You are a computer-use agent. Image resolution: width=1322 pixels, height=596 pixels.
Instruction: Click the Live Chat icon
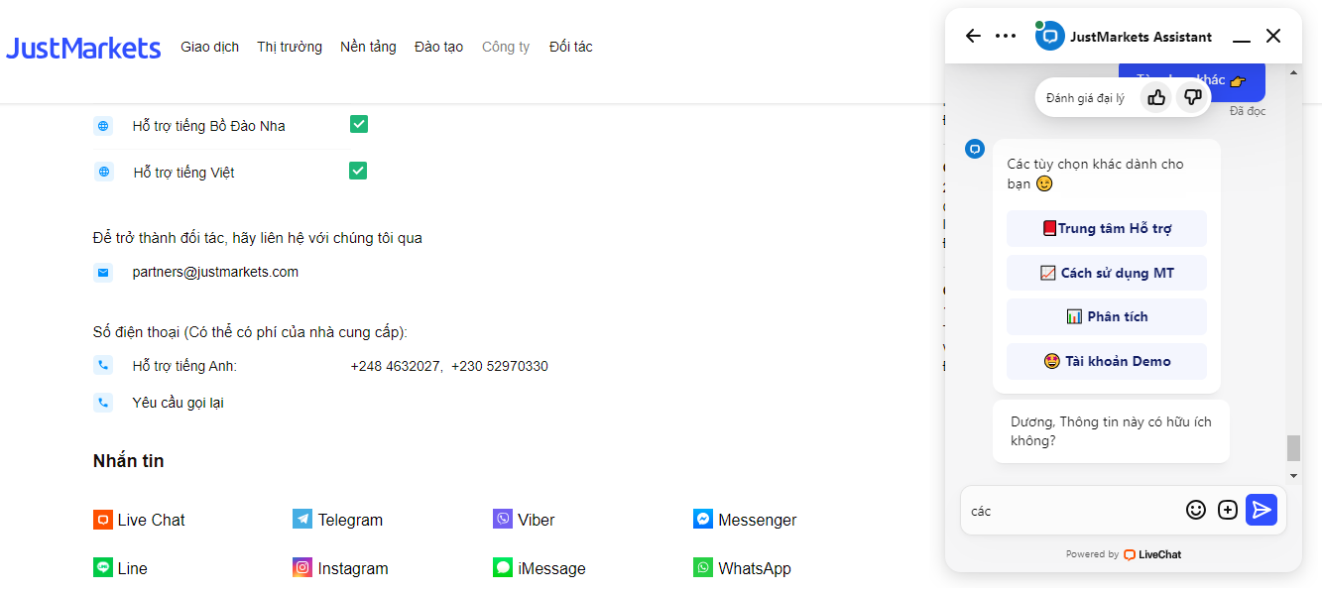pos(102,520)
